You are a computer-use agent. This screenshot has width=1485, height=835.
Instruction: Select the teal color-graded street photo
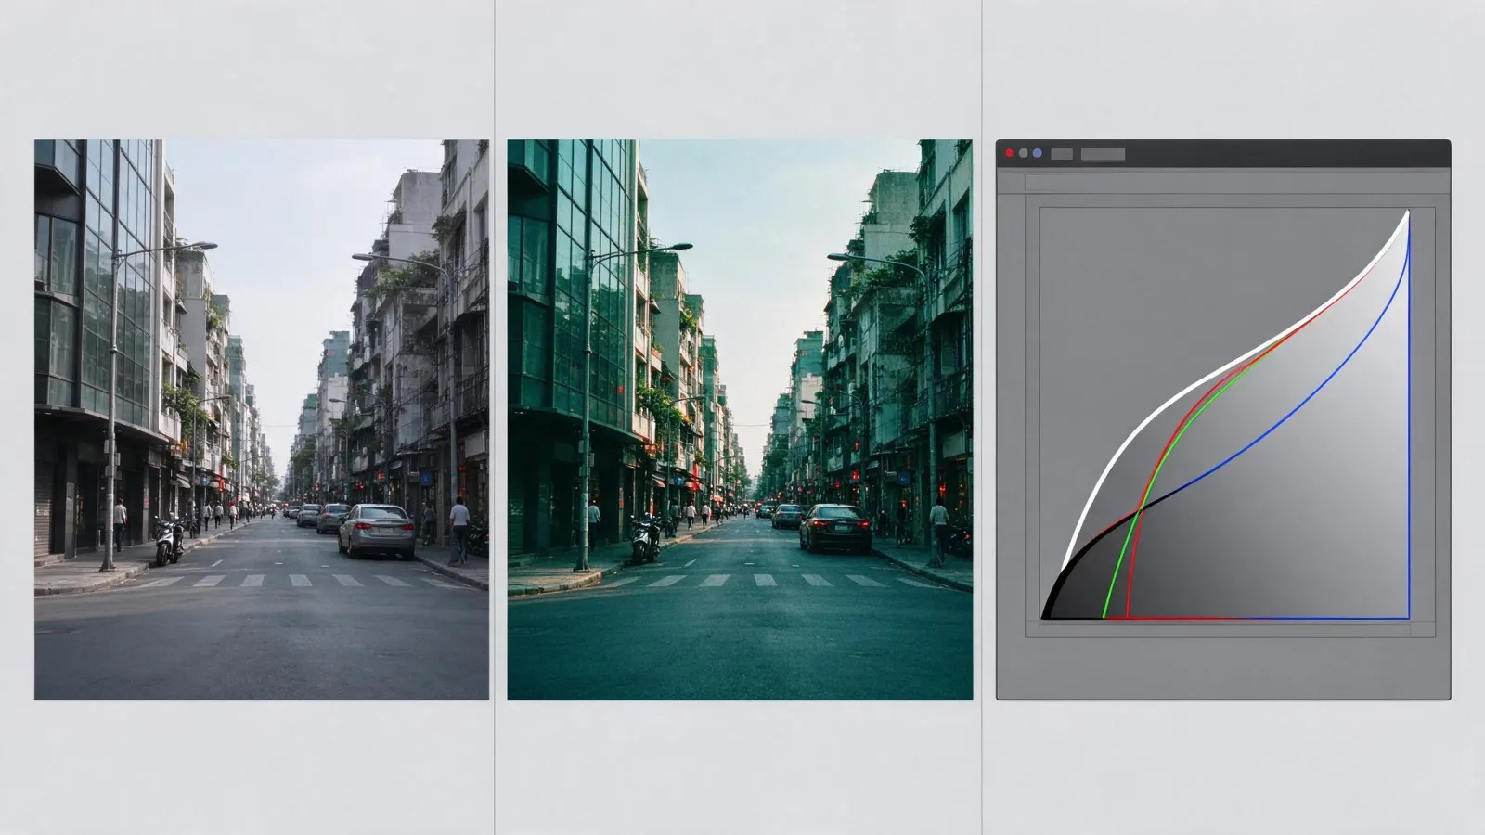pyautogui.click(x=740, y=419)
